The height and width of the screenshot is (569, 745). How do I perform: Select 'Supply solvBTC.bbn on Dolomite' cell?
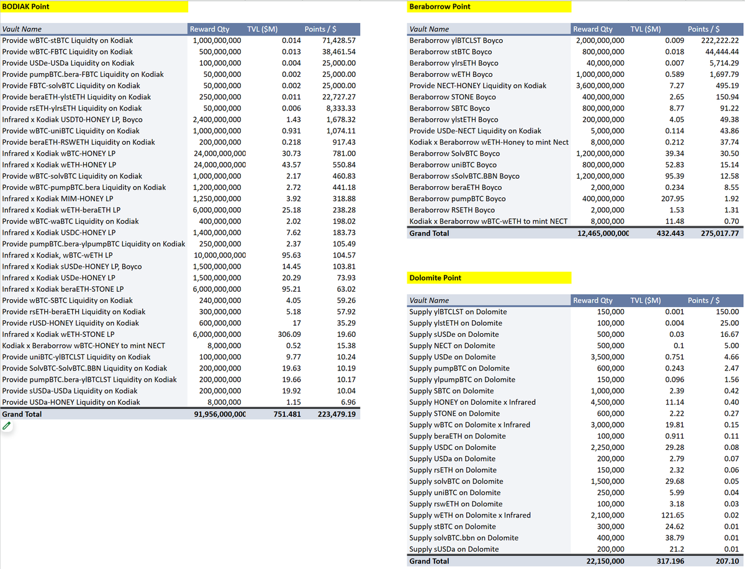tap(464, 537)
